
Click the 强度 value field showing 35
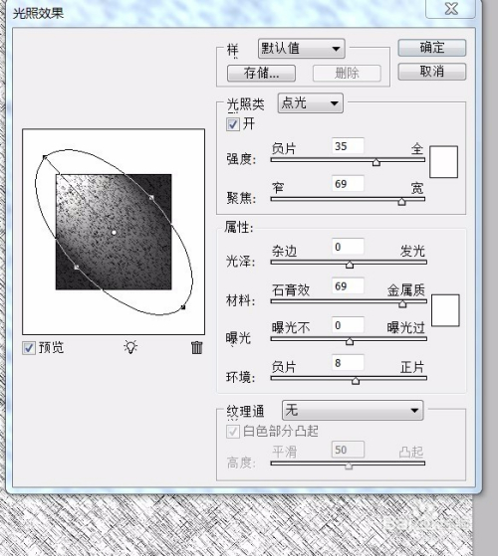pyautogui.click(x=348, y=146)
